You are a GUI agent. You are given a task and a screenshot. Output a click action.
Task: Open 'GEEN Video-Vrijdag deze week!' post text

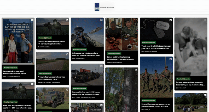pos(190,84)
